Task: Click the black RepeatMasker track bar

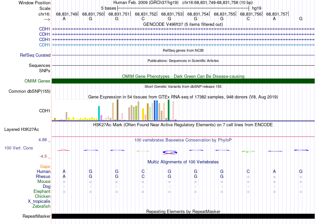Action: tap(183, 216)
